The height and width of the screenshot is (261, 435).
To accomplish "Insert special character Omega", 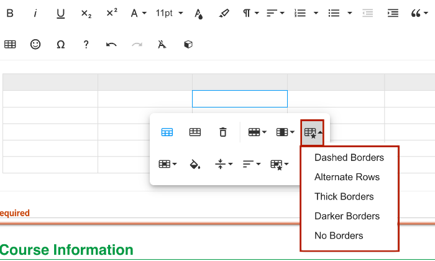I will [61, 44].
